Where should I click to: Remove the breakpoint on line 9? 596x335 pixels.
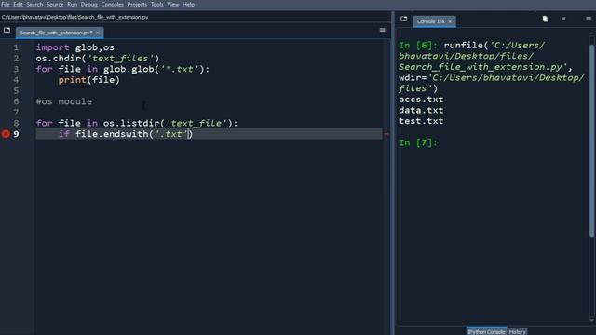[x=6, y=134]
